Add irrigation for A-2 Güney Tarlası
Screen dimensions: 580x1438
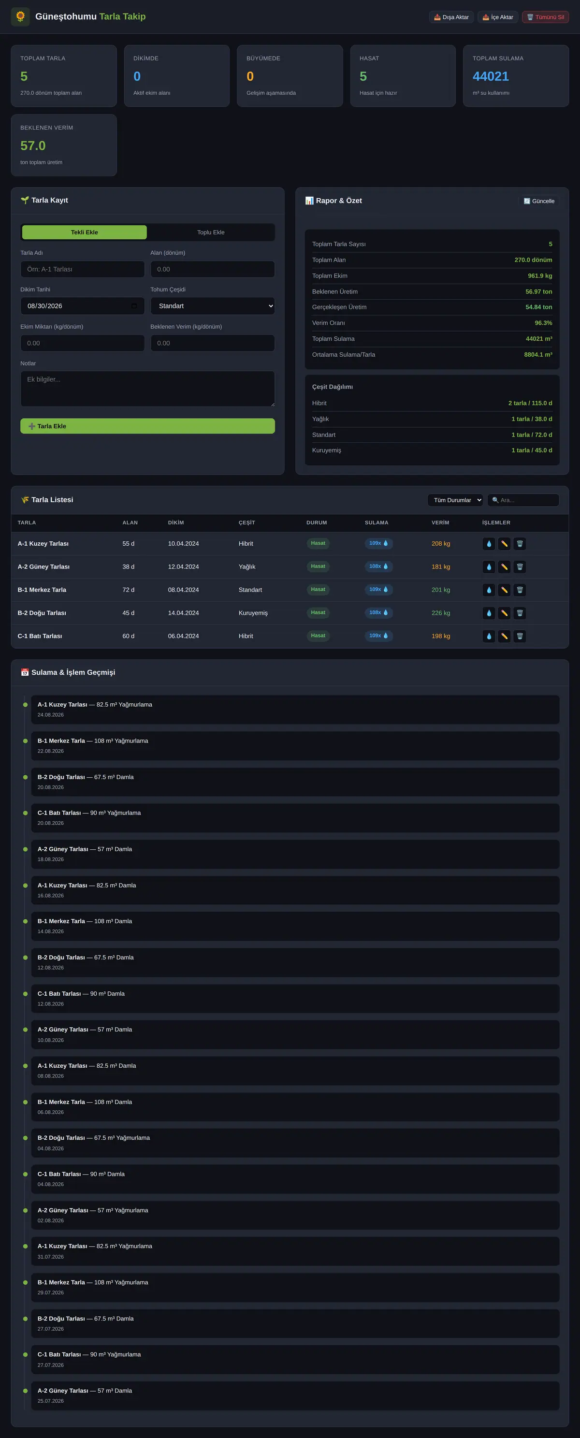click(x=489, y=566)
